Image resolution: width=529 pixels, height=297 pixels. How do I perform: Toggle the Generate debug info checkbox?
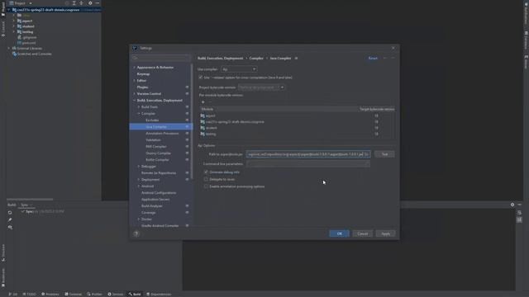206,172
